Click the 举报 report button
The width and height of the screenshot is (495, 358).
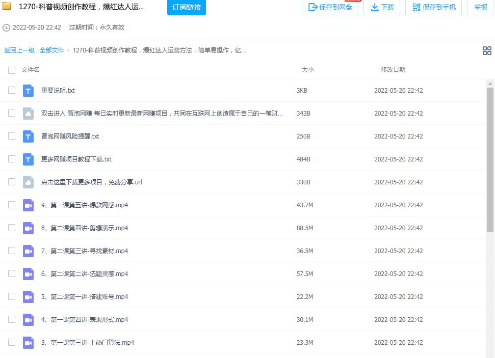pos(480,7)
